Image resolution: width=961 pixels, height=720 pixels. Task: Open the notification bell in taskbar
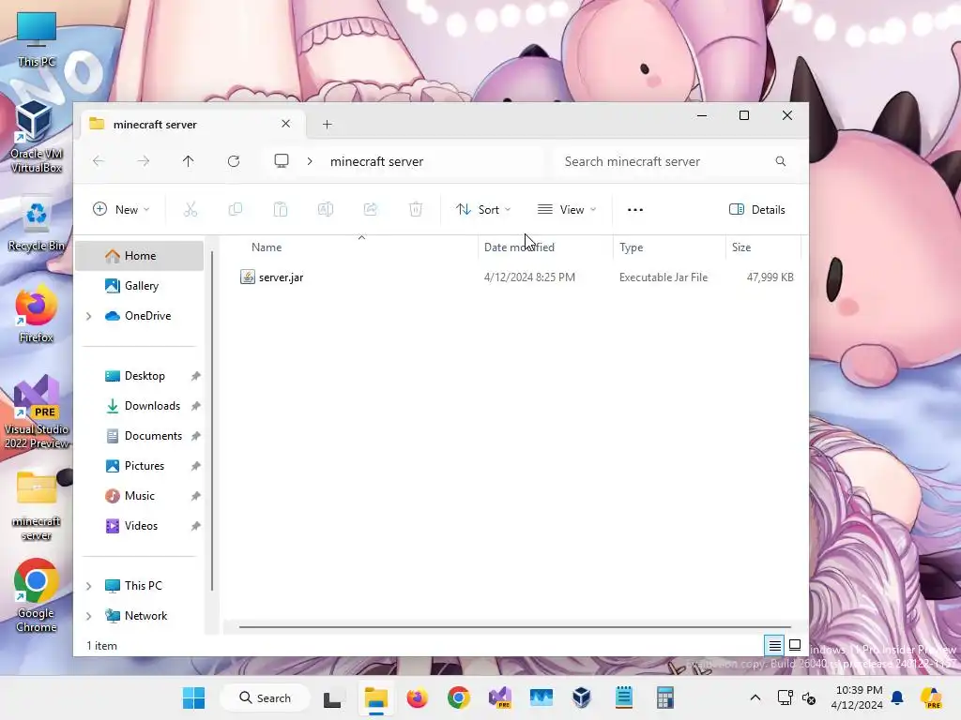[897, 697]
